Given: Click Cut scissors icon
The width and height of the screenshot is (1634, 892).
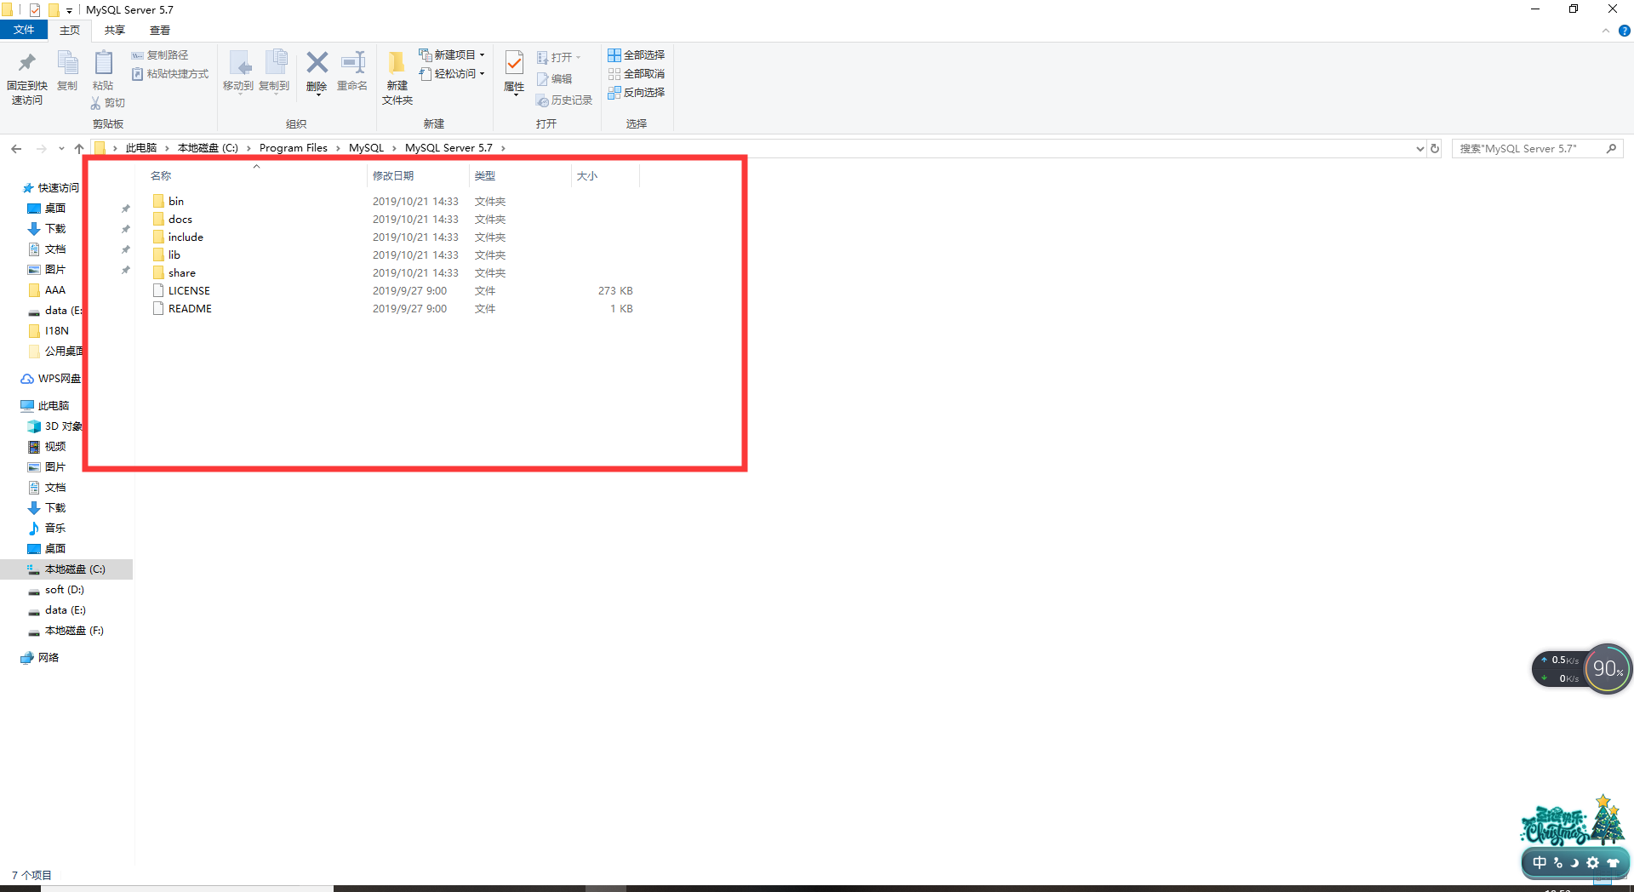Looking at the screenshot, I should (95, 103).
